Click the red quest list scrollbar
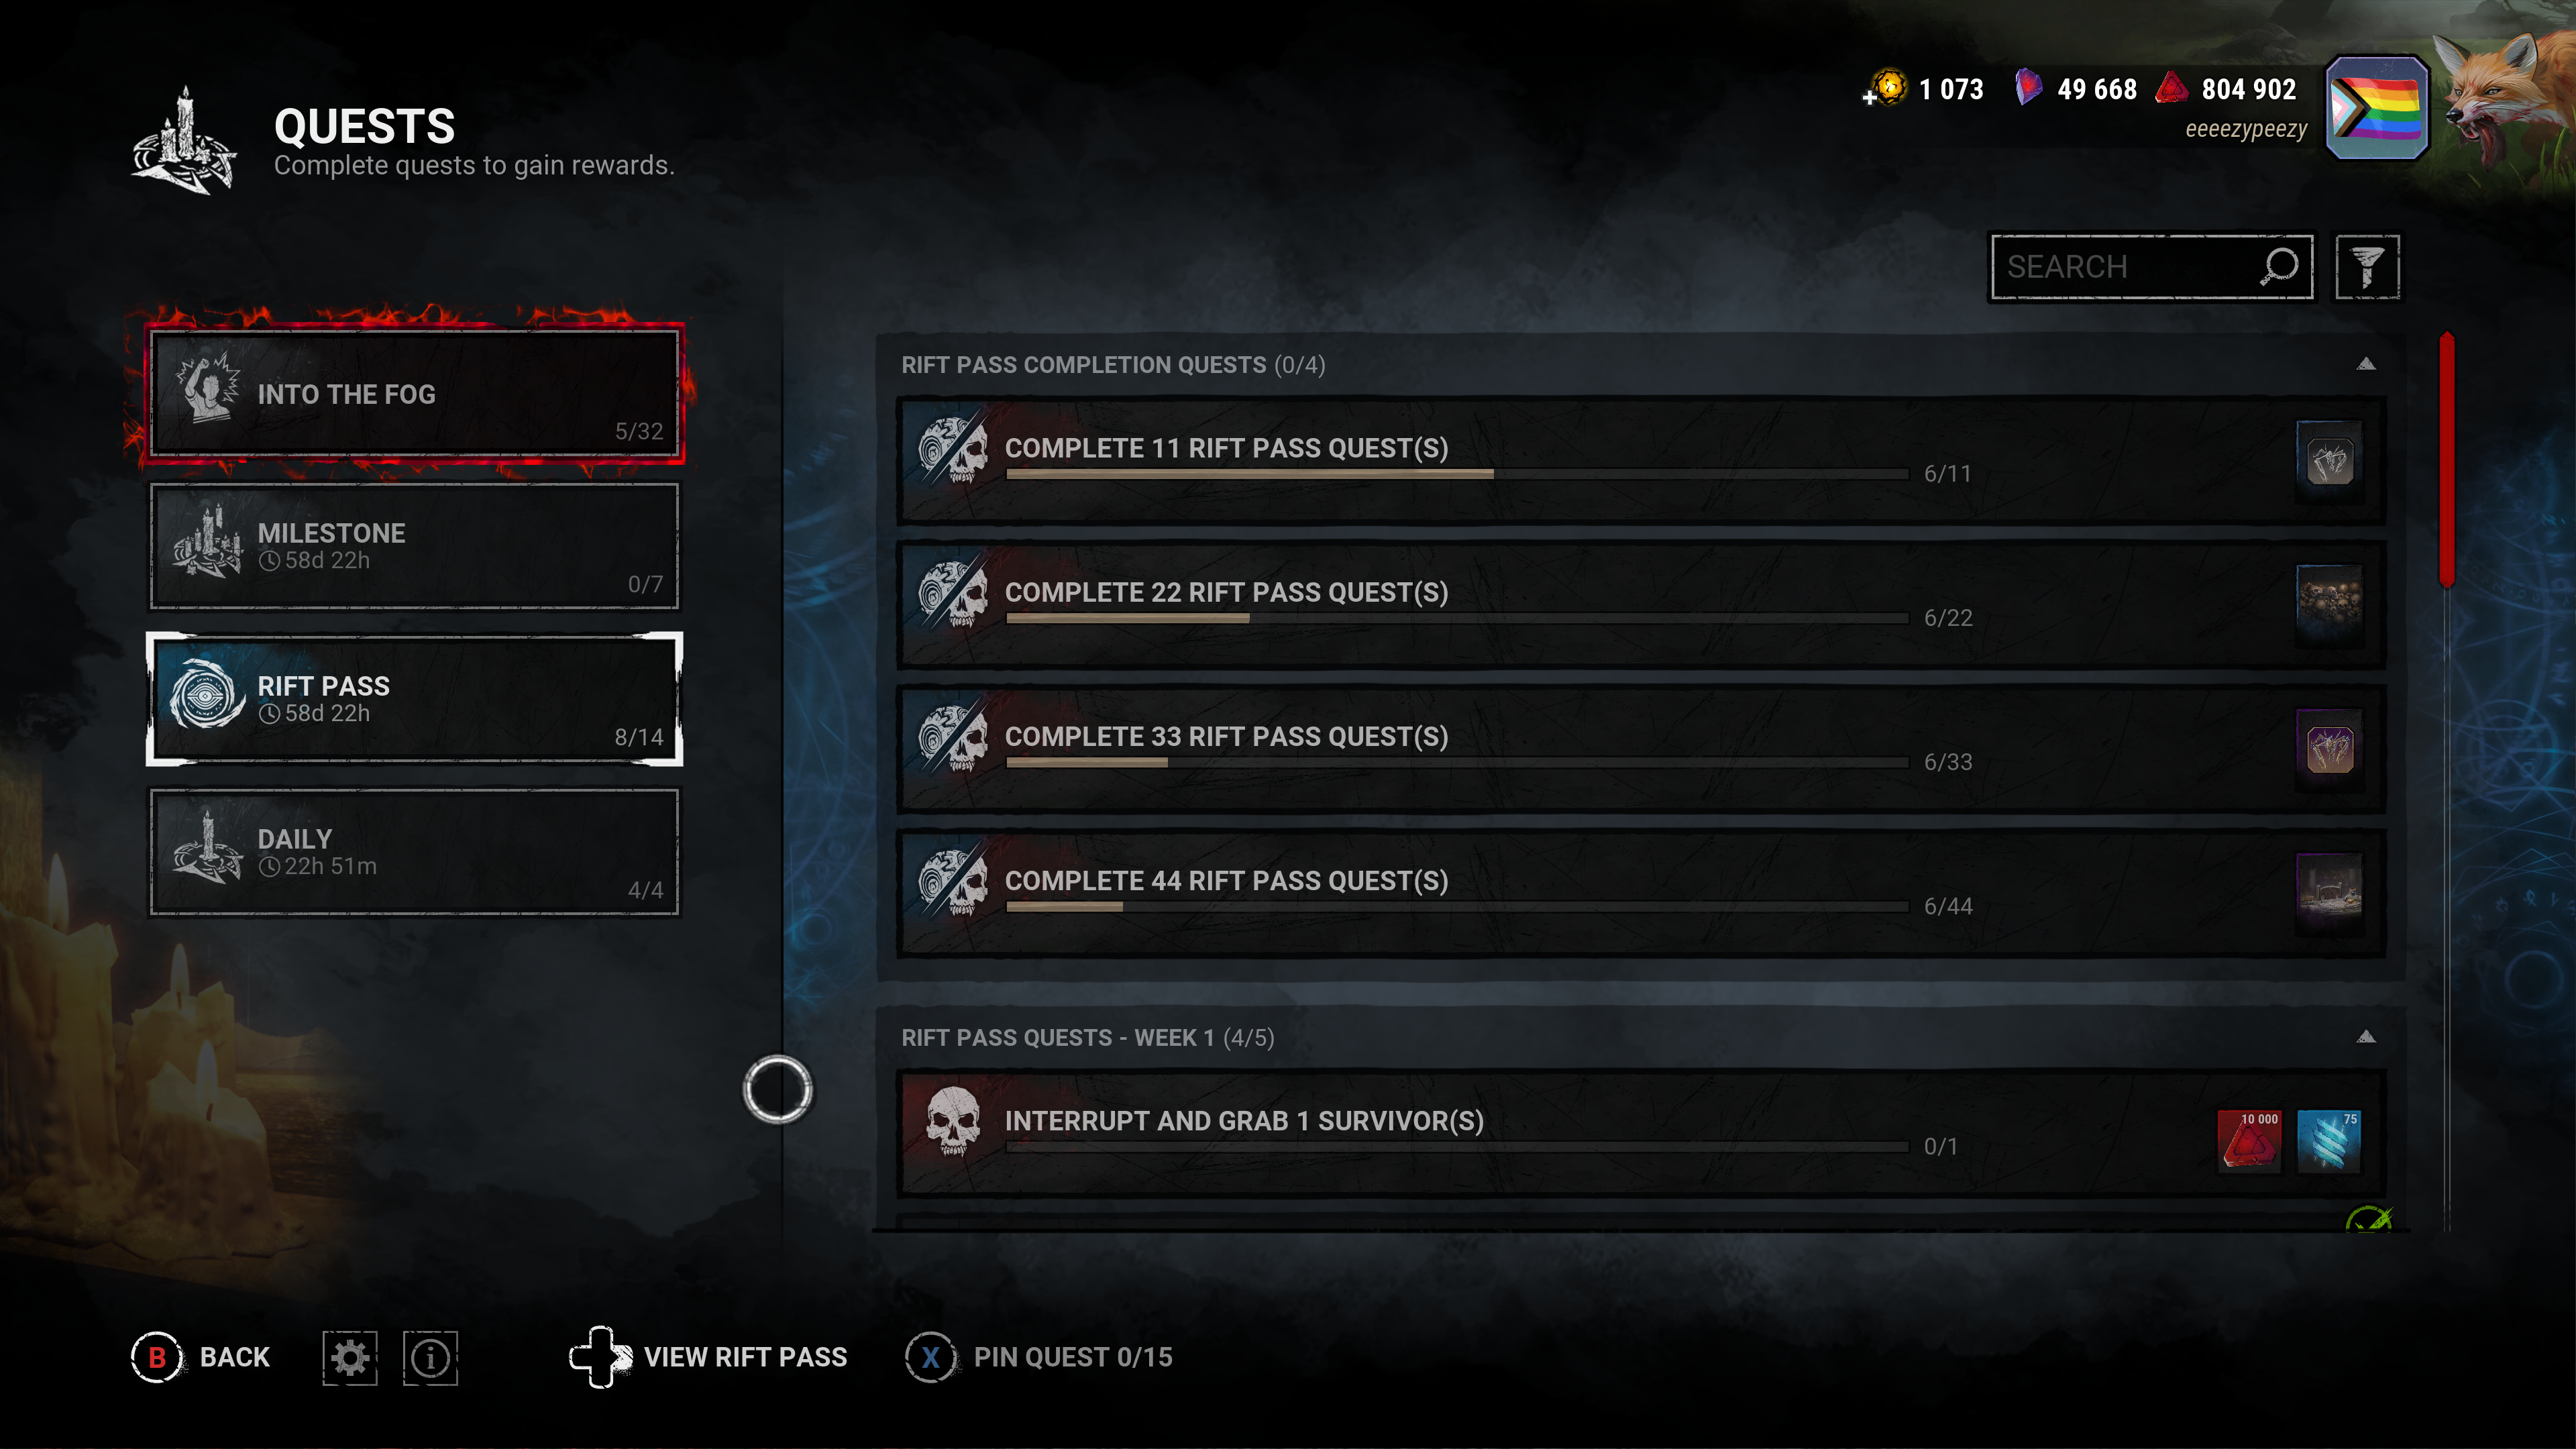This screenshot has height=1449, width=2576. [x=2447, y=460]
